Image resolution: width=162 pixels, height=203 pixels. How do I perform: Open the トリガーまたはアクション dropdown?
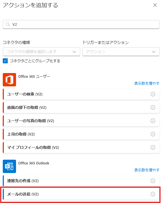point(121,52)
